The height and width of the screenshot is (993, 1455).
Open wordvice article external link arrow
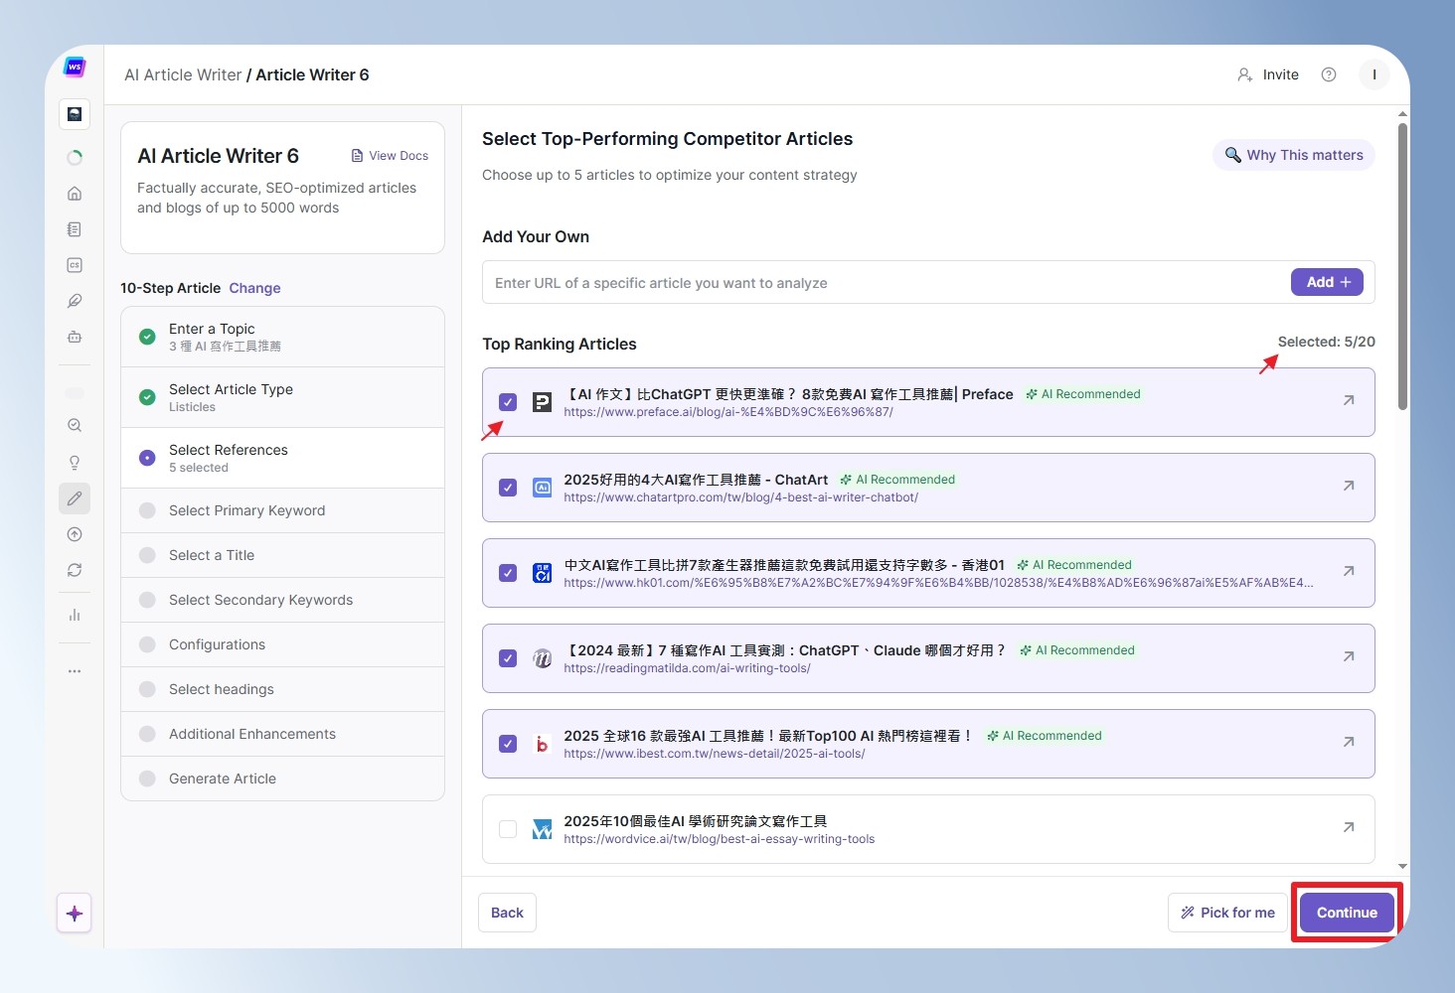pos(1349,827)
